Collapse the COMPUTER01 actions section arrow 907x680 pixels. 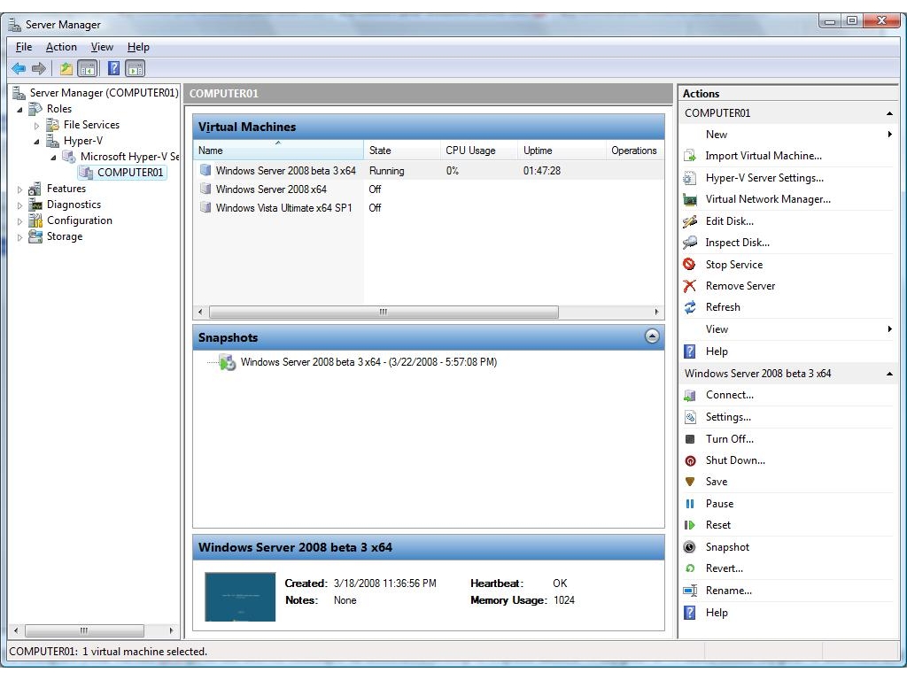coord(889,113)
